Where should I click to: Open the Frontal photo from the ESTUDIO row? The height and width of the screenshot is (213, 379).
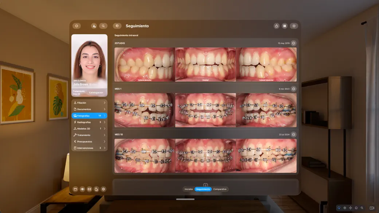[x=205, y=64]
